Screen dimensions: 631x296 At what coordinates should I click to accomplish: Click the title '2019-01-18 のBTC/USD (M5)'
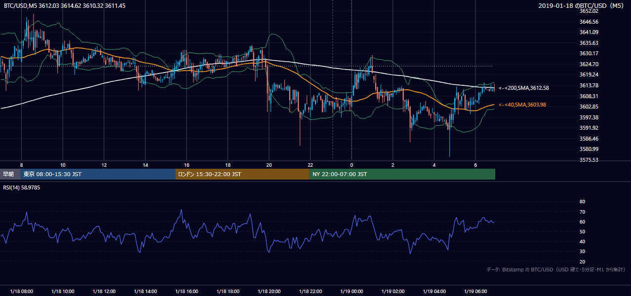point(582,5)
